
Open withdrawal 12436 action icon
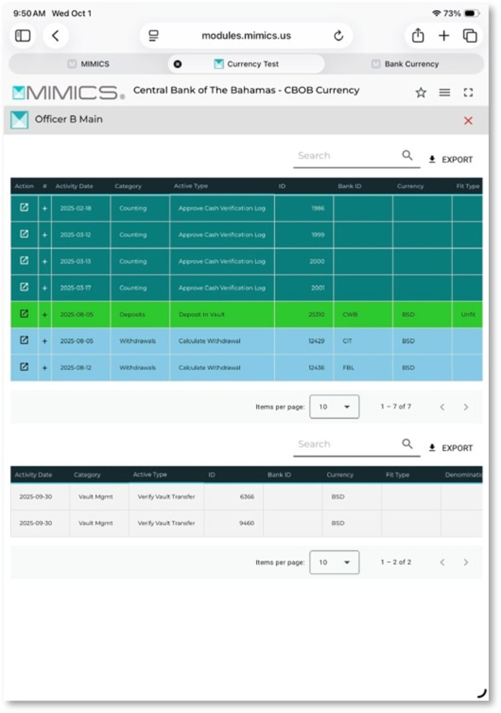(24, 367)
